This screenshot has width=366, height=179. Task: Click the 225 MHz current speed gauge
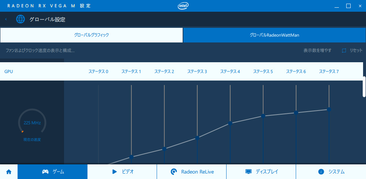tap(32, 123)
